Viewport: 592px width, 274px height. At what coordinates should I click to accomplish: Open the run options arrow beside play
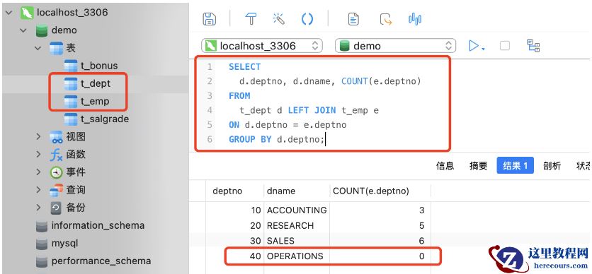tap(483, 49)
